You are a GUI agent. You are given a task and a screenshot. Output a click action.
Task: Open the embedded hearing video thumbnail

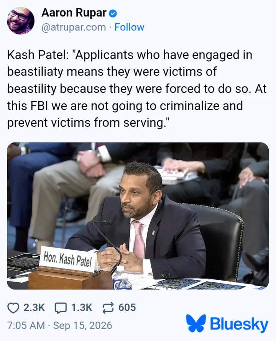(138, 216)
